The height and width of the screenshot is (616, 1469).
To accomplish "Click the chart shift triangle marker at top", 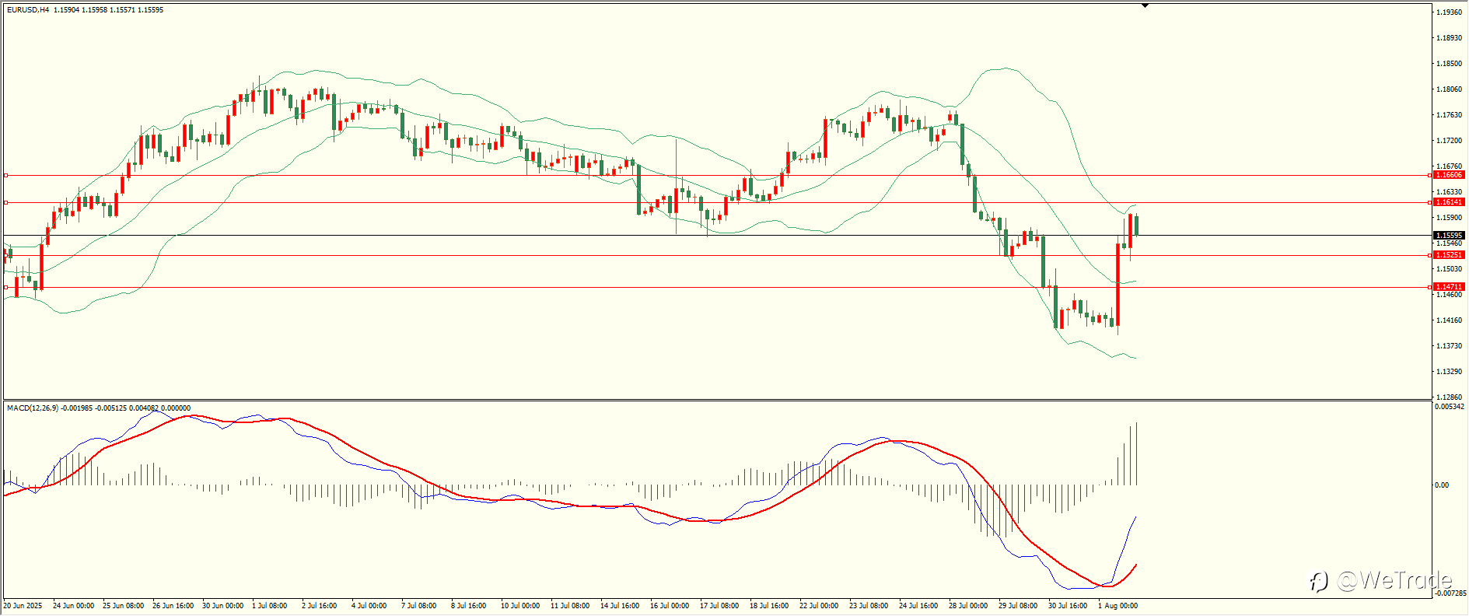I will [1145, 5].
